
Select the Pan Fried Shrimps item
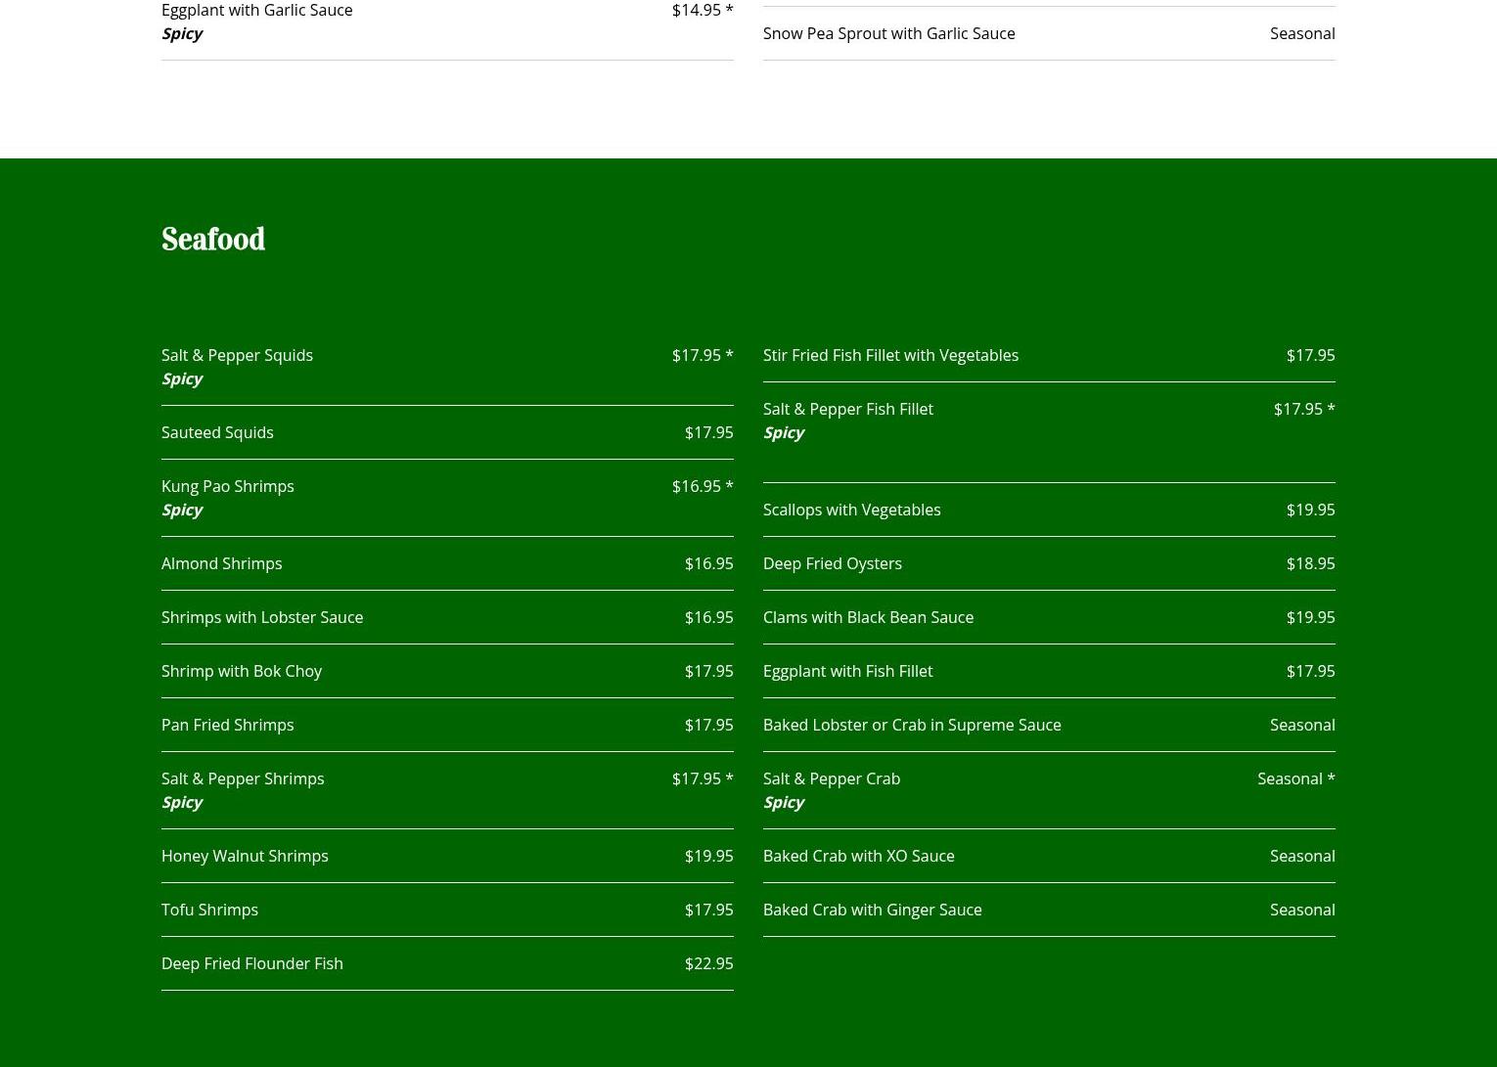(227, 725)
